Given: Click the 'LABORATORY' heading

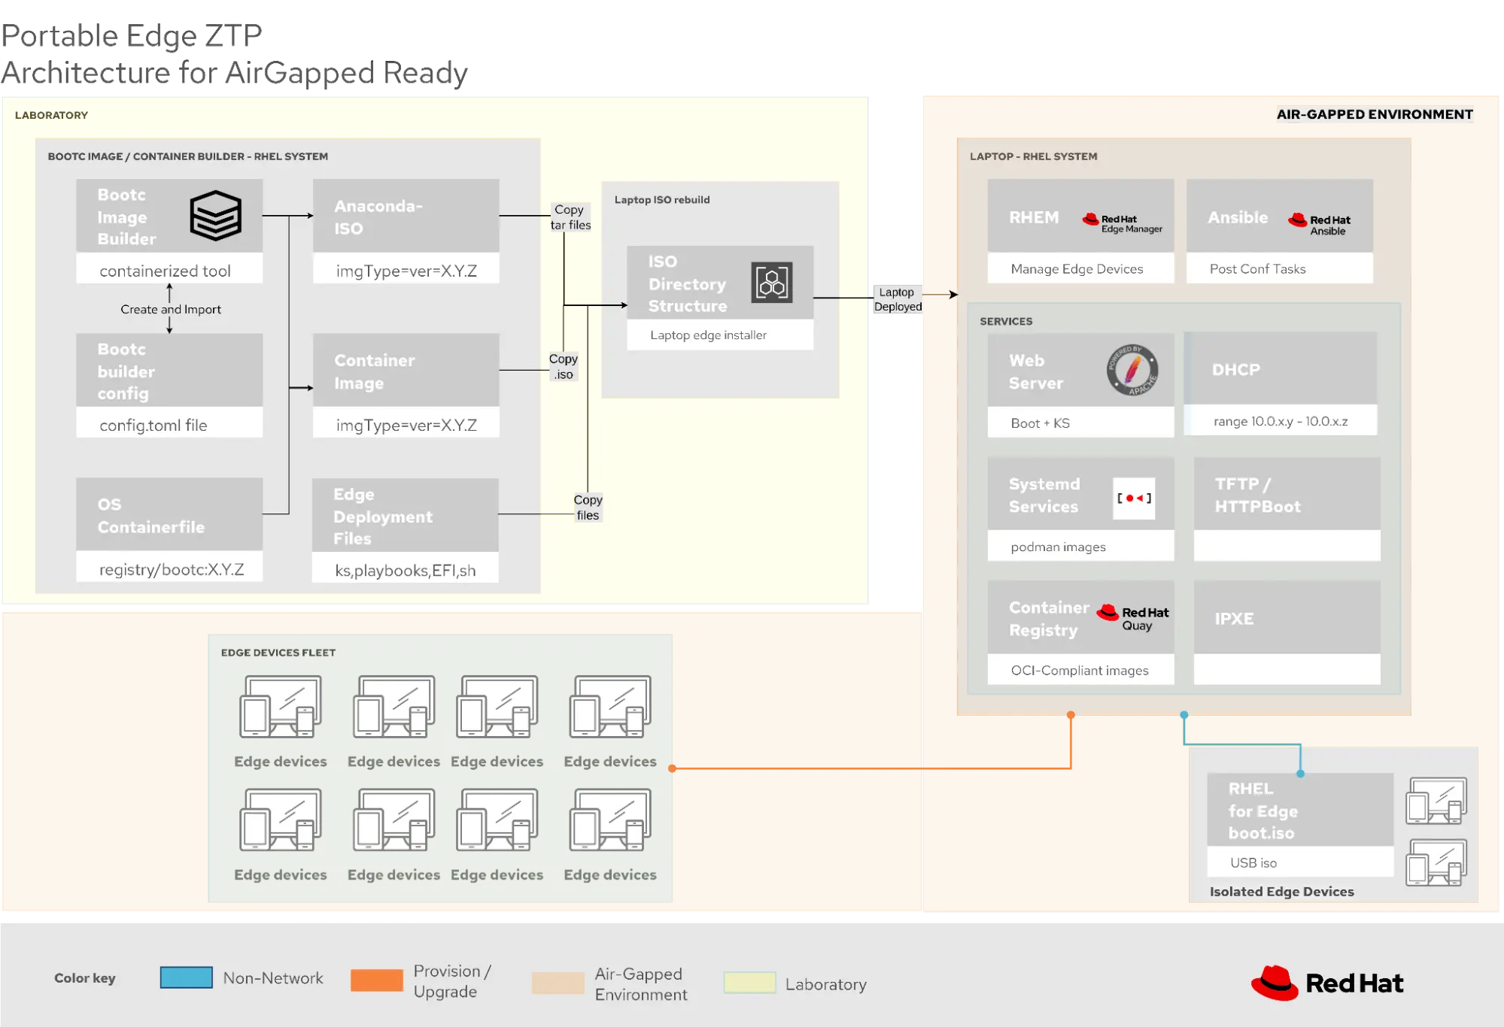Looking at the screenshot, I should pyautogui.click(x=51, y=115).
